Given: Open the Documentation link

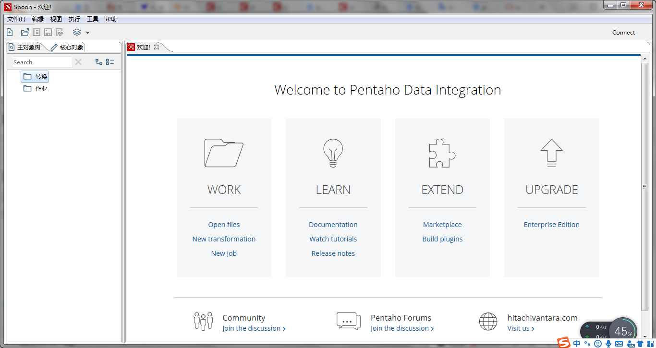Looking at the screenshot, I should 333,225.
